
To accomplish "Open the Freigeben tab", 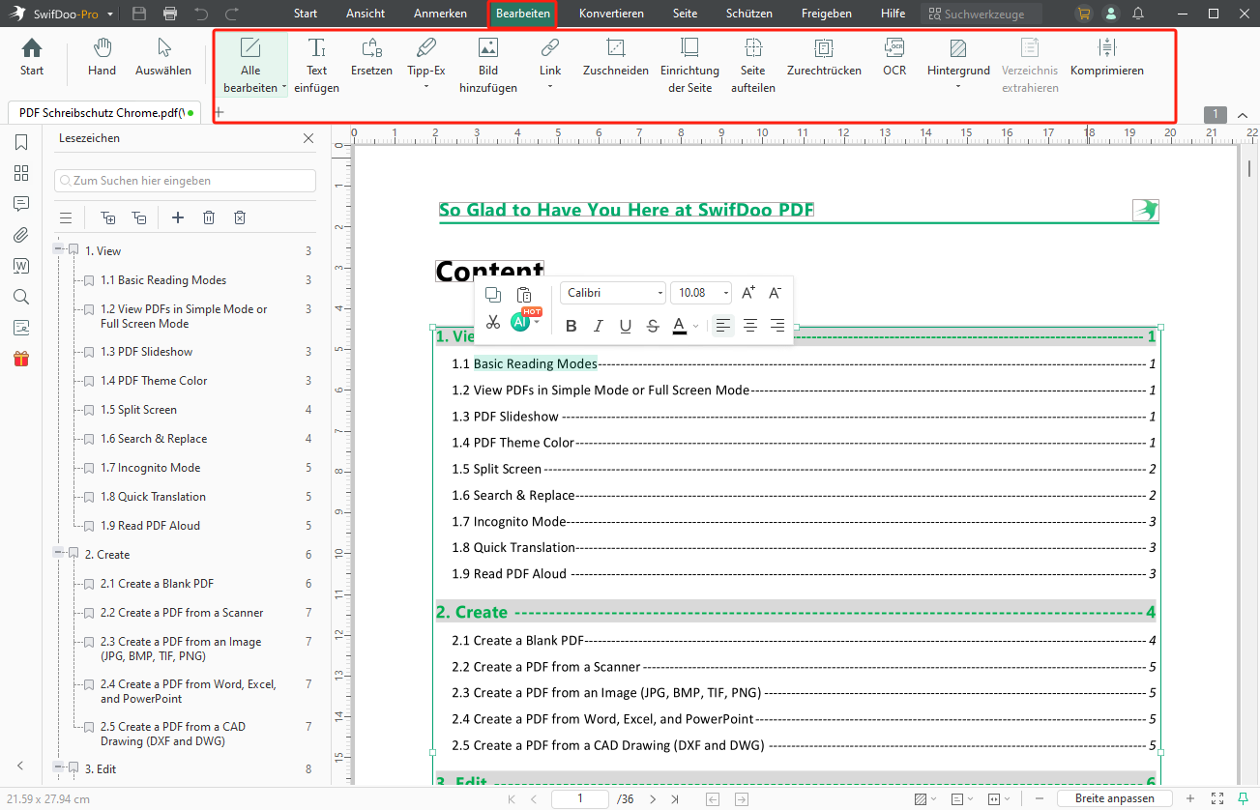I will click(x=827, y=14).
